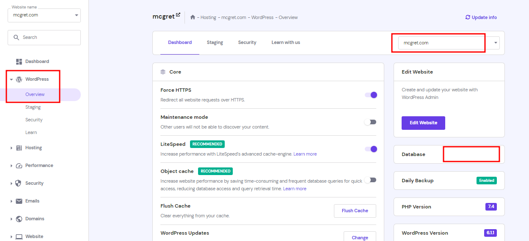The height and width of the screenshot is (241, 529).
Task: Click into the sidebar Search field
Action: coord(44,37)
